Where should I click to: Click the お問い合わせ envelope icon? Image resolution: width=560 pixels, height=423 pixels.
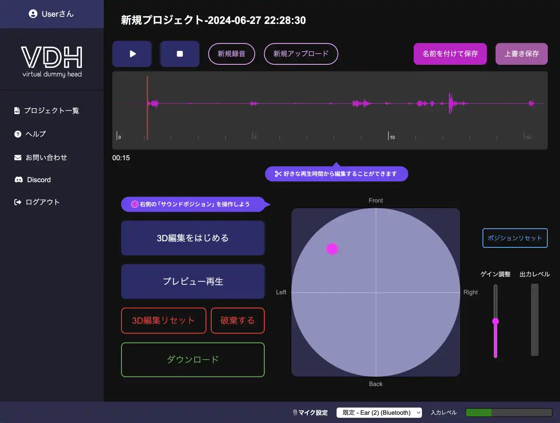[18, 157]
